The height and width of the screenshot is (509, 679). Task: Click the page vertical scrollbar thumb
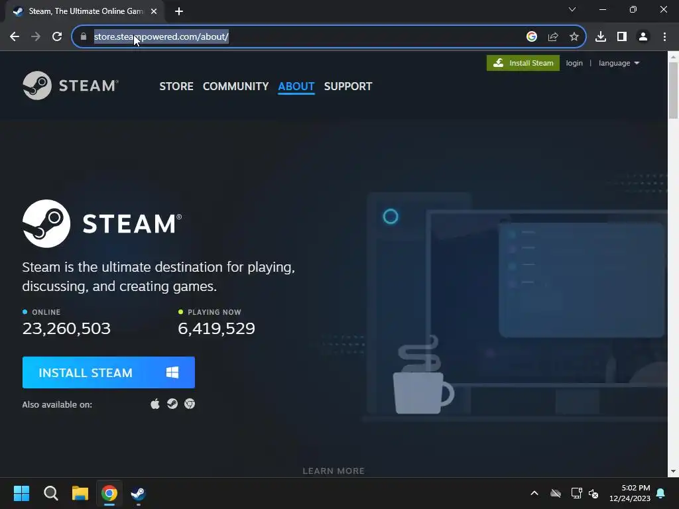(x=673, y=90)
